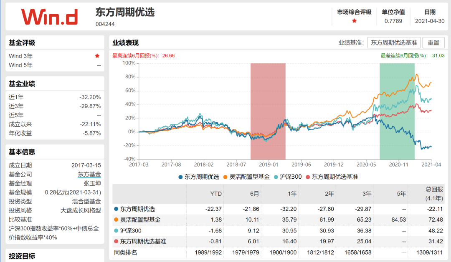
Task: Click the red dot of 东方周期优选基准 table row
Action: coord(116,241)
